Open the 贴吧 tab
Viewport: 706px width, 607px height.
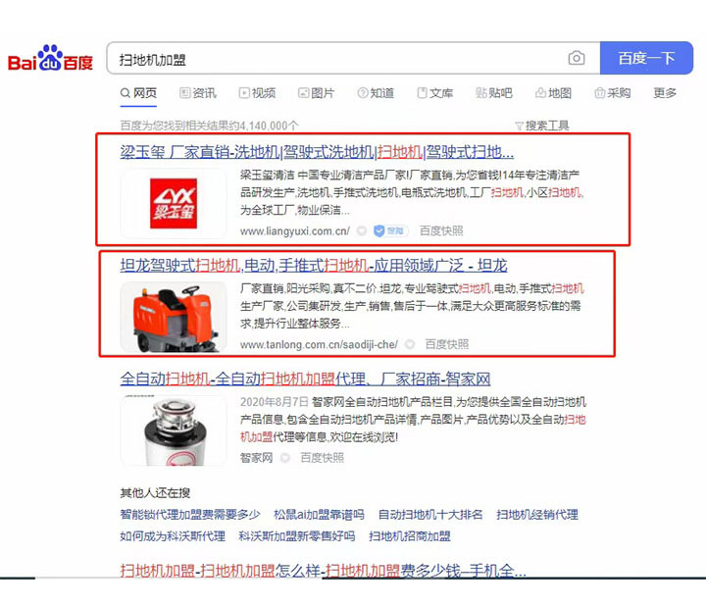pos(494,93)
